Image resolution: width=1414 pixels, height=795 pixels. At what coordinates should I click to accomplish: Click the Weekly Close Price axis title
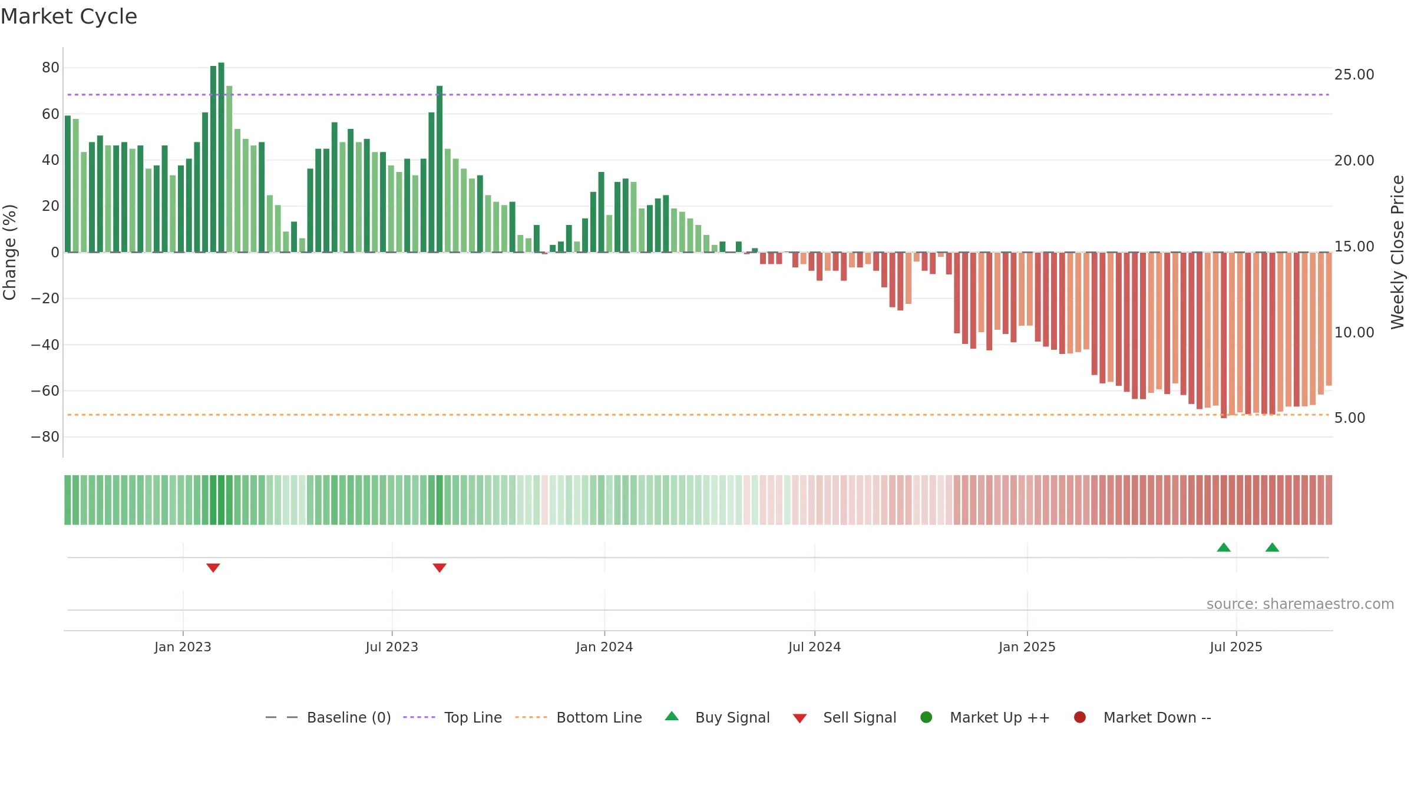[x=1398, y=252]
